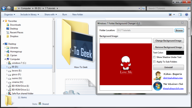Image resolution: width=192 pixels, height=108 pixels.
Task: Click Burn in the toolbar
Action: click(x=65, y=15)
